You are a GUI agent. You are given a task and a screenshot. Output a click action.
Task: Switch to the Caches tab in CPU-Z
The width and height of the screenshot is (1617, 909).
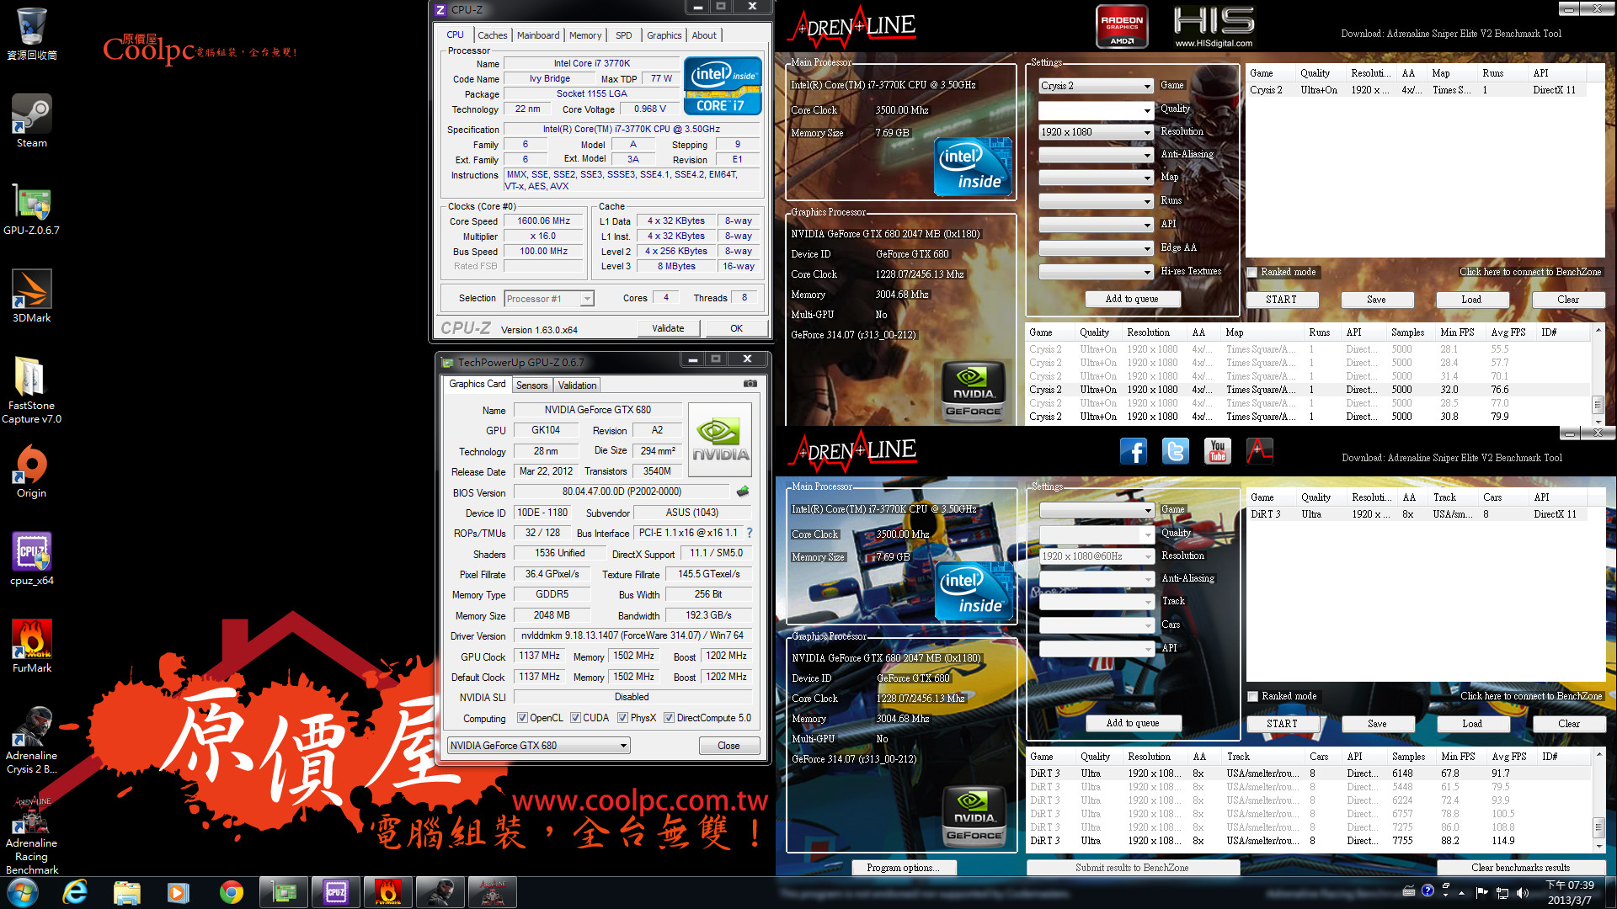coord(492,35)
